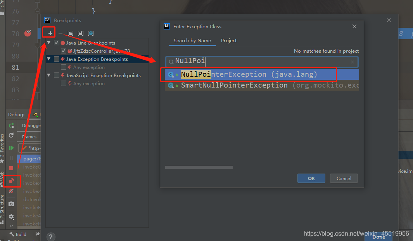Viewport: 413px width, 241px height.
Task: Mute breakpoints with the slashed circle icon
Action: (11, 191)
